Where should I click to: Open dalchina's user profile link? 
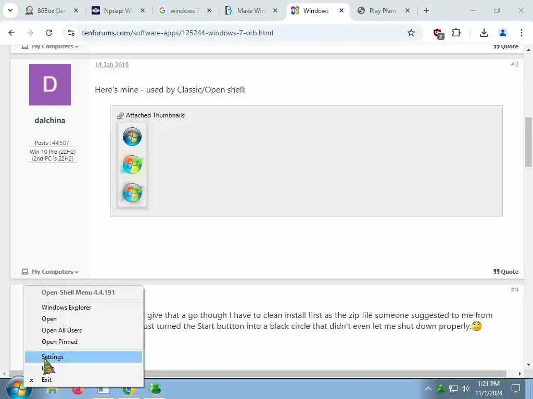point(50,121)
